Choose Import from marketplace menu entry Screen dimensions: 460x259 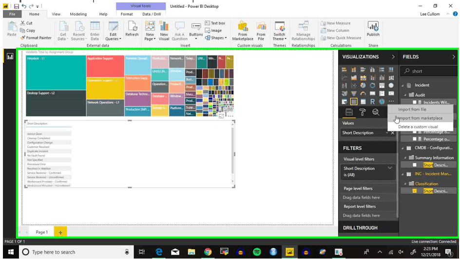point(421,118)
